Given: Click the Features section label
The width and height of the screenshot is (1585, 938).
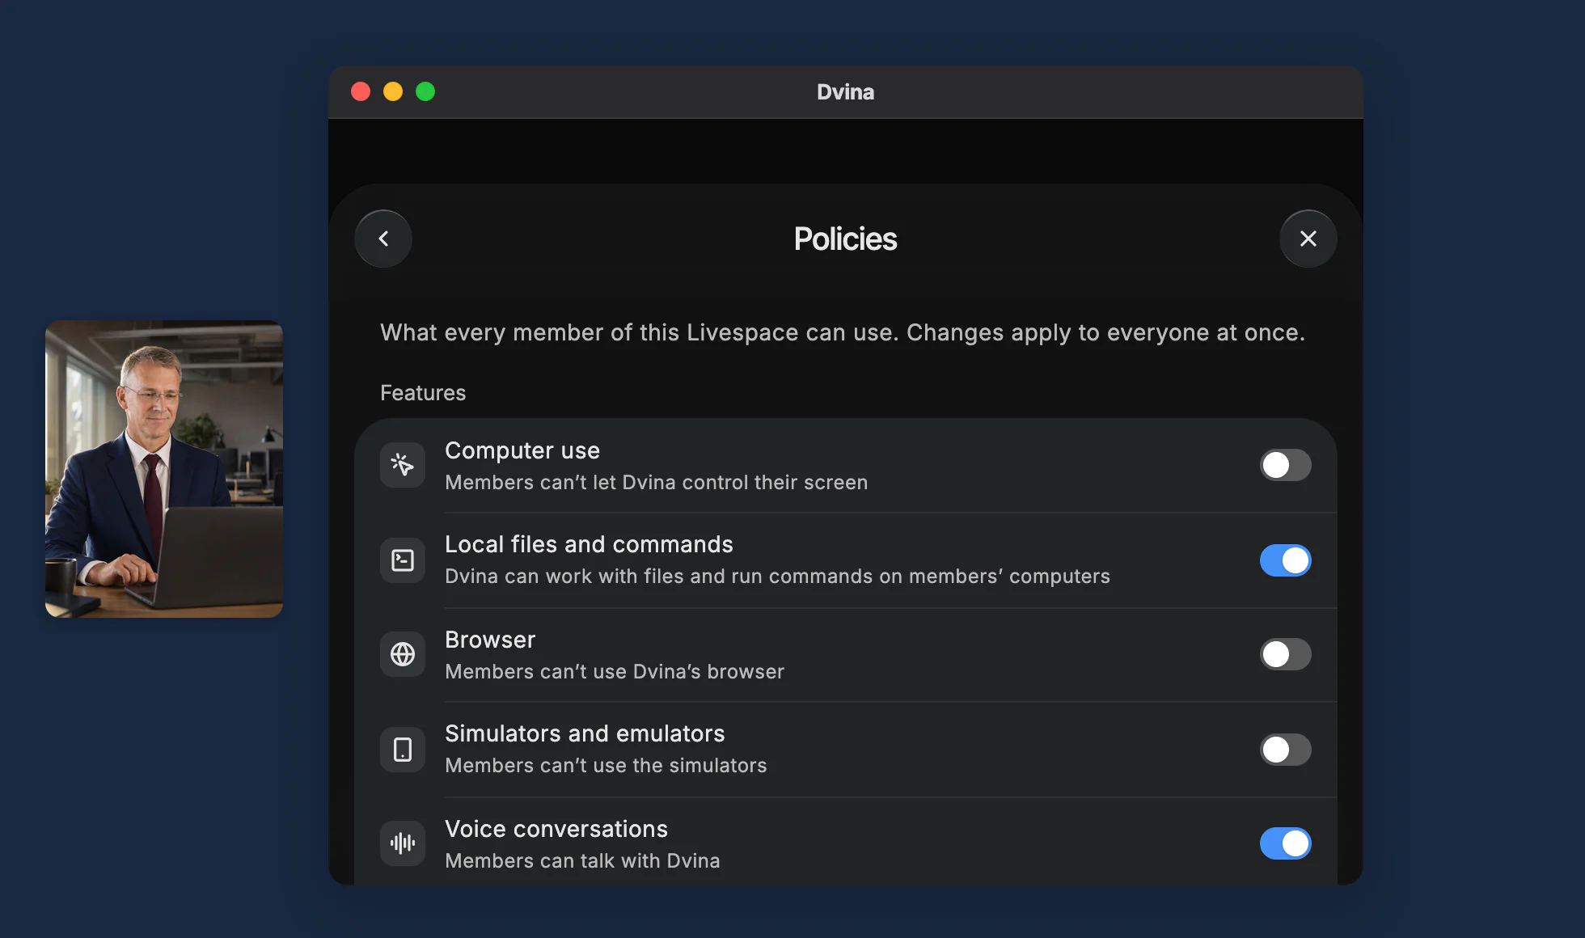Looking at the screenshot, I should (x=423, y=393).
